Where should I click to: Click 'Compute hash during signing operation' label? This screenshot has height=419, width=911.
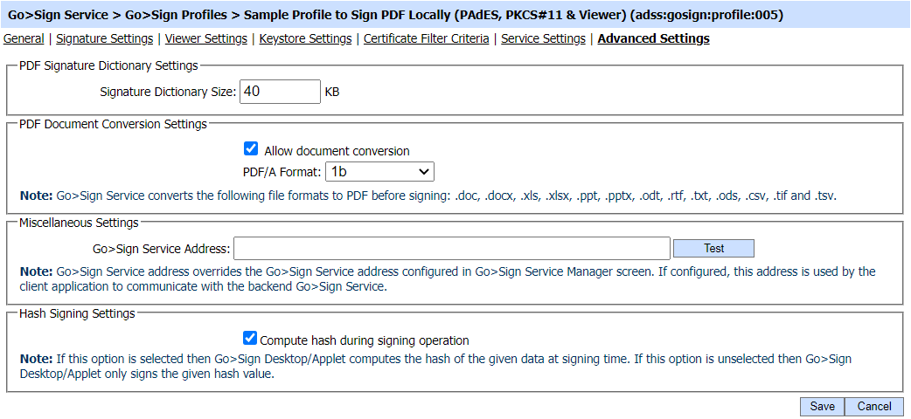pyautogui.click(x=365, y=340)
